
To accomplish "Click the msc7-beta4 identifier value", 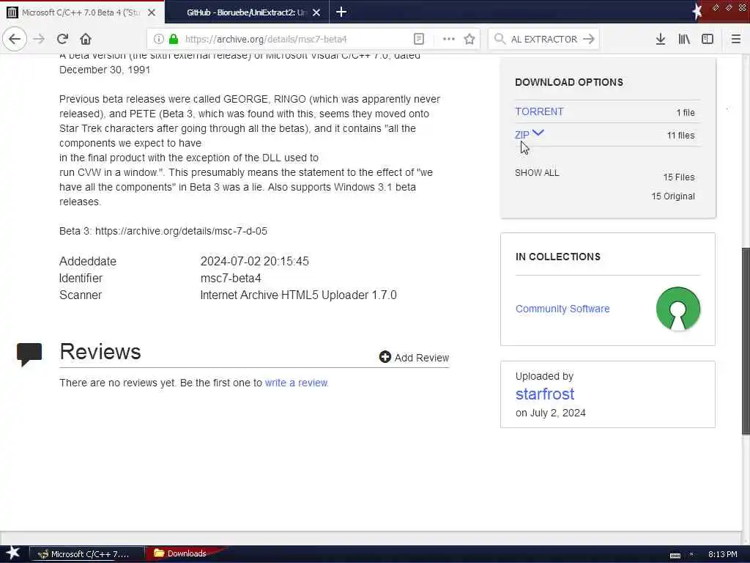I will pyautogui.click(x=231, y=278).
